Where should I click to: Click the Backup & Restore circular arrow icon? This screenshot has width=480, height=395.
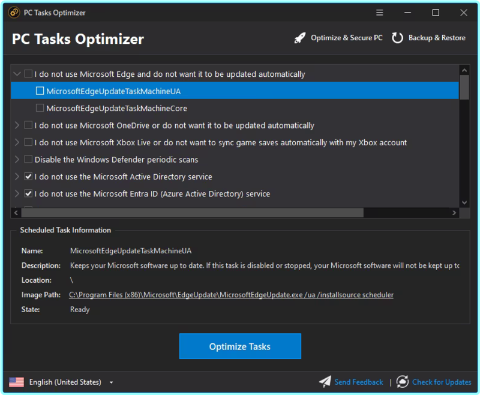point(397,38)
